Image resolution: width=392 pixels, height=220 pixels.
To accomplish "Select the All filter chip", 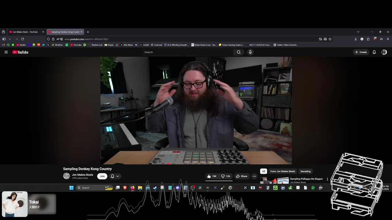I will [x=263, y=171].
